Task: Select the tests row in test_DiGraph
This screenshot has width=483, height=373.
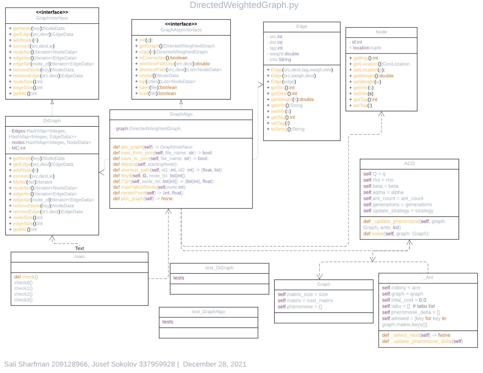Action: tap(178, 278)
